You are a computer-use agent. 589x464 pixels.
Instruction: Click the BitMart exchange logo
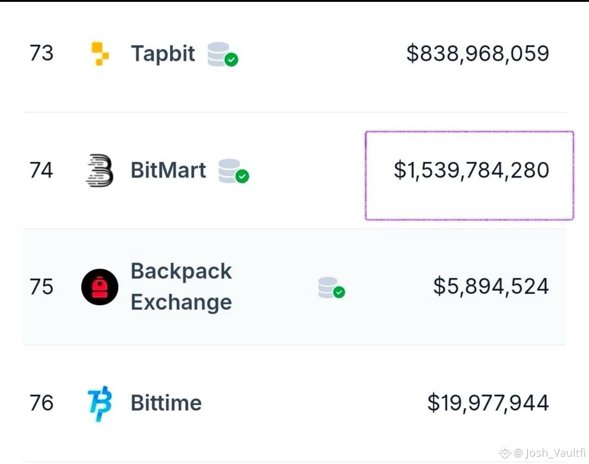100,170
